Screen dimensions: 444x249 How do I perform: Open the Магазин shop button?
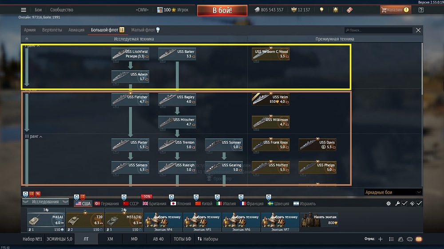point(395,10)
